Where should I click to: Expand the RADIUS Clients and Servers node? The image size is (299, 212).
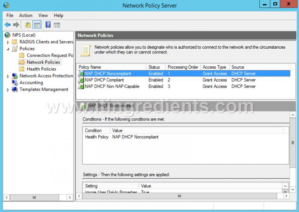coord(8,42)
